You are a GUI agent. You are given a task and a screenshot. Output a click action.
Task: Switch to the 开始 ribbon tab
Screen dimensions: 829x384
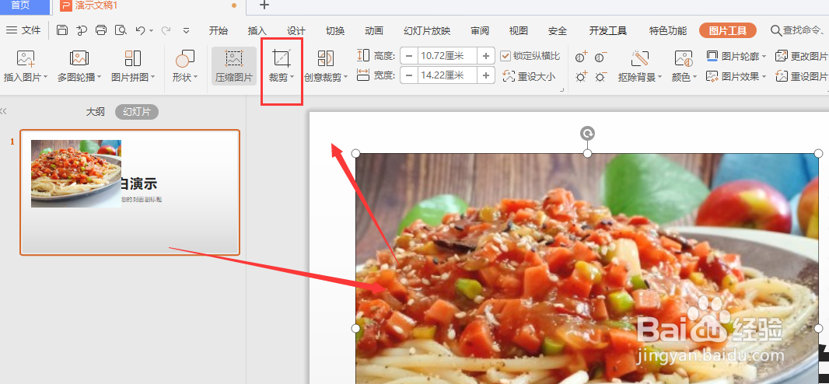pyautogui.click(x=218, y=30)
